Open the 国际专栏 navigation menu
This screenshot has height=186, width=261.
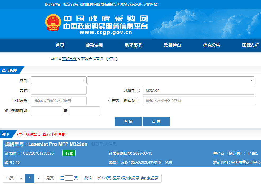click(x=251, y=45)
